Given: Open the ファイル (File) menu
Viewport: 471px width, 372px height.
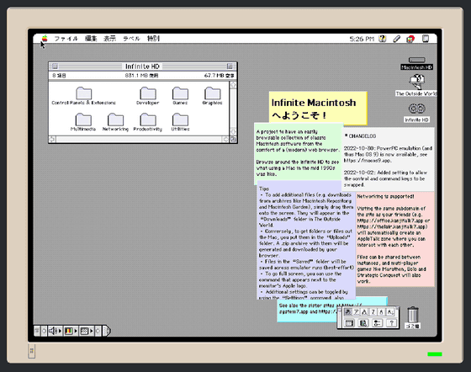Looking at the screenshot, I should coord(66,39).
